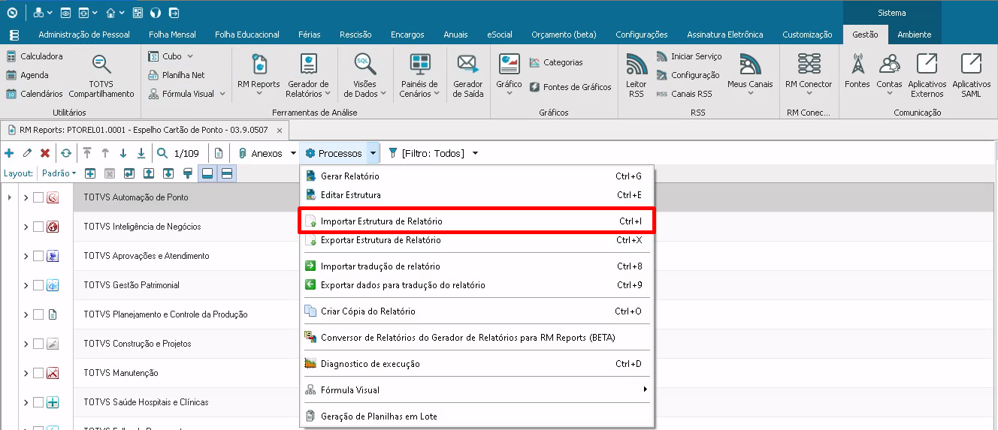Click the blue plus add record icon
The height and width of the screenshot is (430, 998).
pyautogui.click(x=9, y=153)
